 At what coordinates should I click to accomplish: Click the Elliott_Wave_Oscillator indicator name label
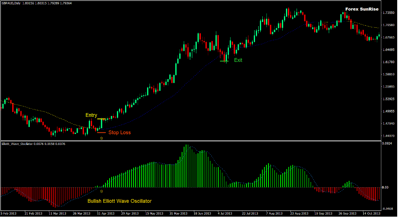click(17, 144)
